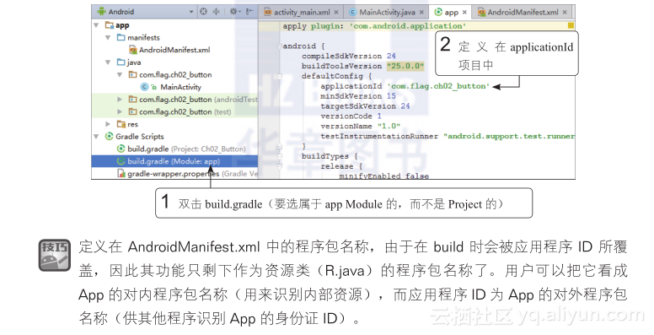Collapse the Gradle Scripts node arrow

coord(96,137)
